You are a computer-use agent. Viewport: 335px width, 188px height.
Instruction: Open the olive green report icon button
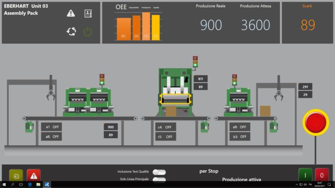tap(16, 175)
